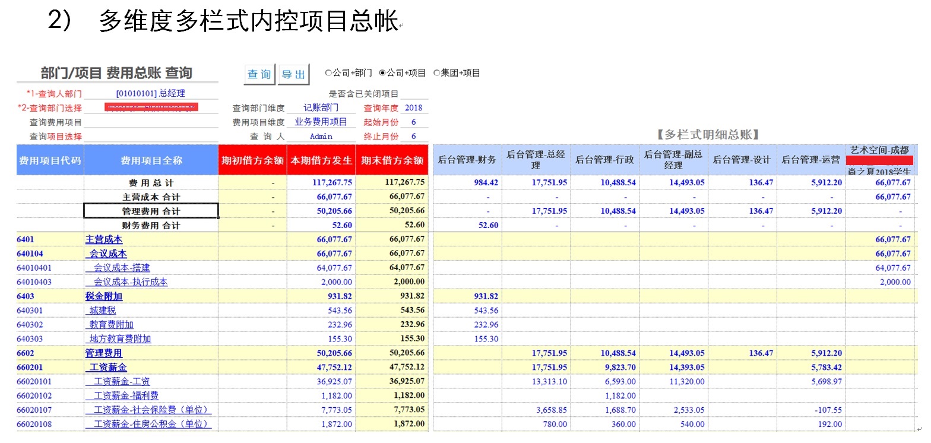Click the 后台管理-财务 column header

467,160
